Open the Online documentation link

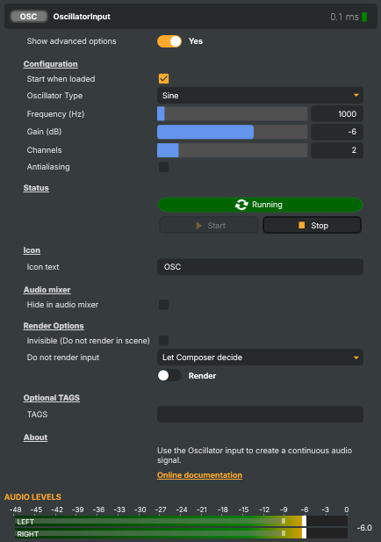click(x=199, y=475)
